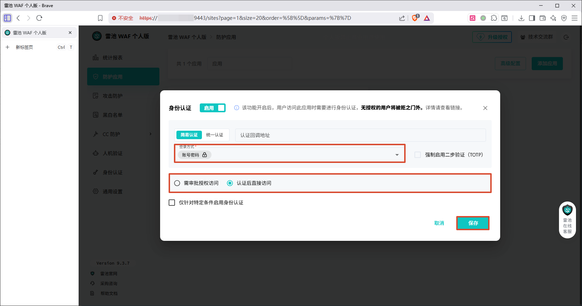Open 雷池在线客服 floating support widget
Viewport: 582px width, 306px height.
[x=567, y=220]
